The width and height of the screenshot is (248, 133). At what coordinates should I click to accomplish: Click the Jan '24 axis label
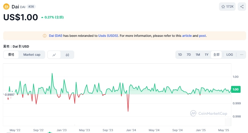point(131,130)
